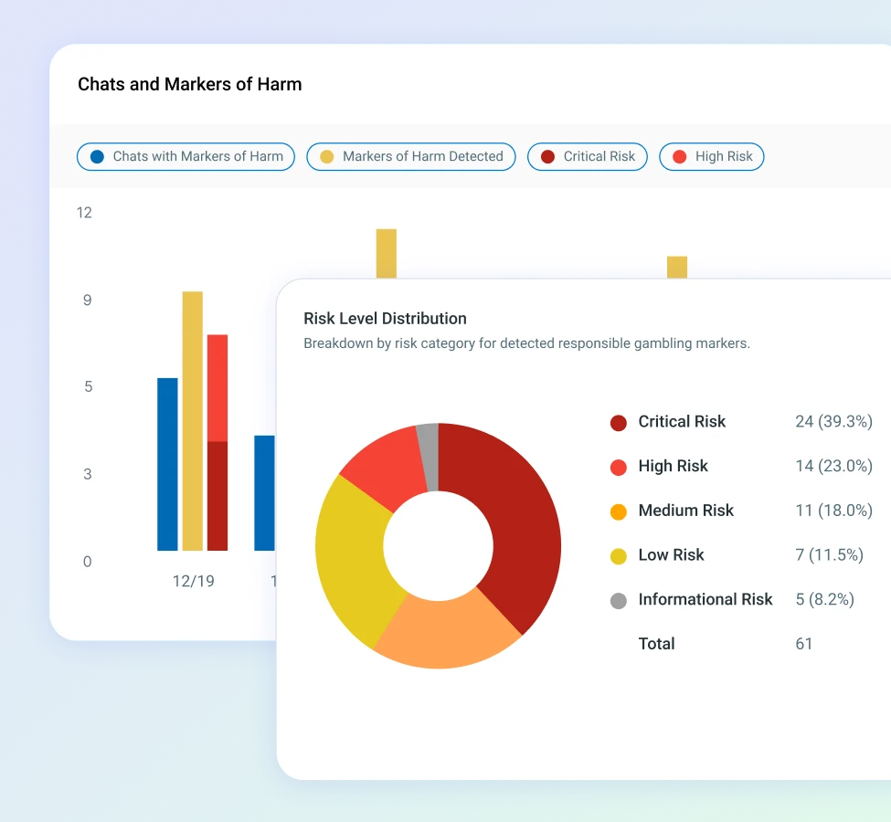Select Low Risk legend label

tap(671, 554)
